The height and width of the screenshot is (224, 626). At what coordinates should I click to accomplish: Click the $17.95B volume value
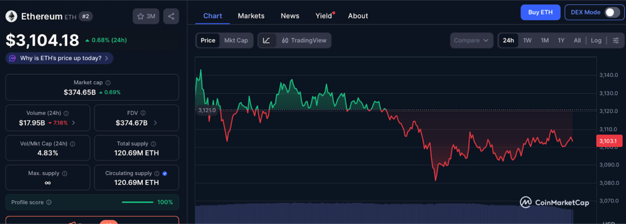pos(32,123)
